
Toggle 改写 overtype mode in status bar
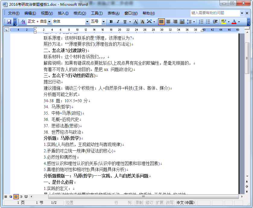[170, 203]
